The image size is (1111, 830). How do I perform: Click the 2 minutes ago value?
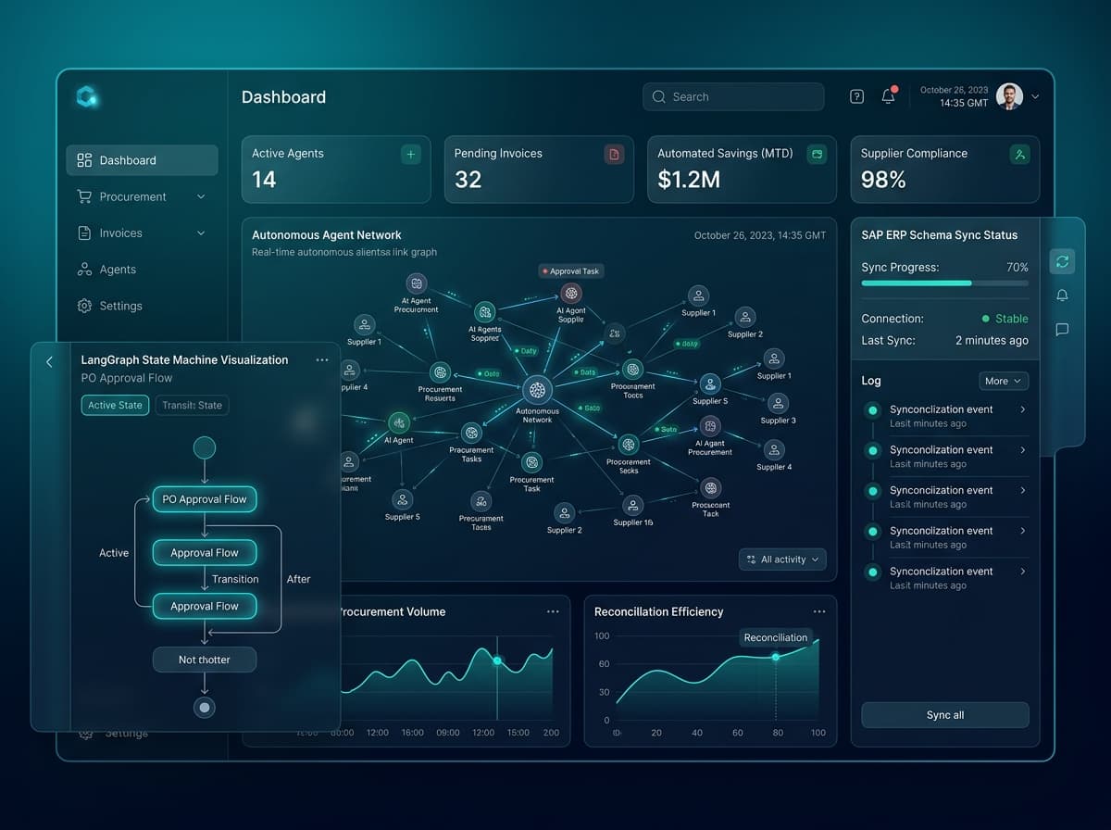(x=992, y=341)
